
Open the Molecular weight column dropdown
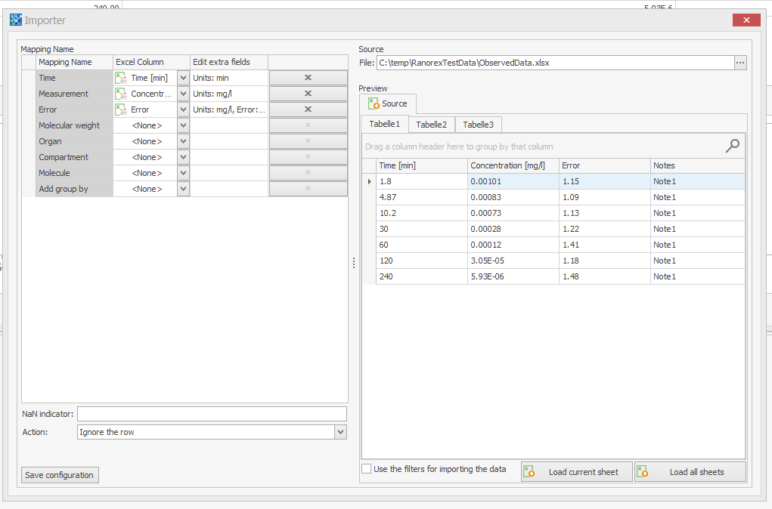point(183,125)
